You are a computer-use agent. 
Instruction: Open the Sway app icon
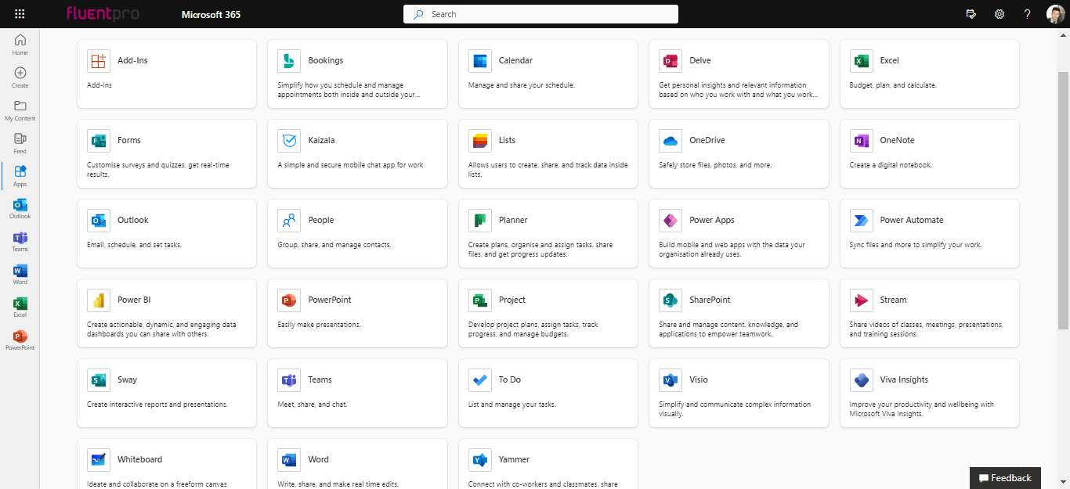(98, 380)
